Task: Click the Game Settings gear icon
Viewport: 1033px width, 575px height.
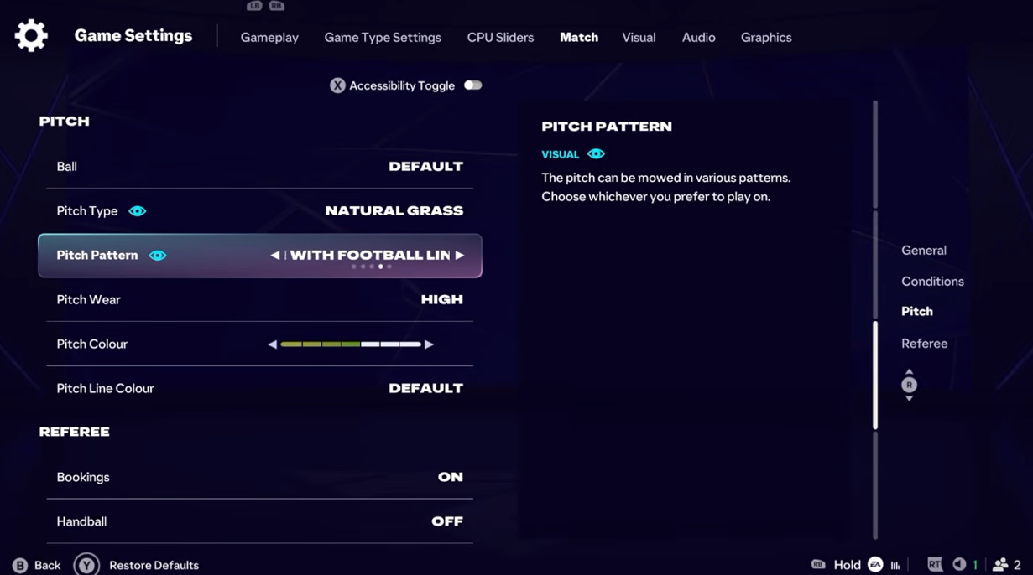Action: 31,36
